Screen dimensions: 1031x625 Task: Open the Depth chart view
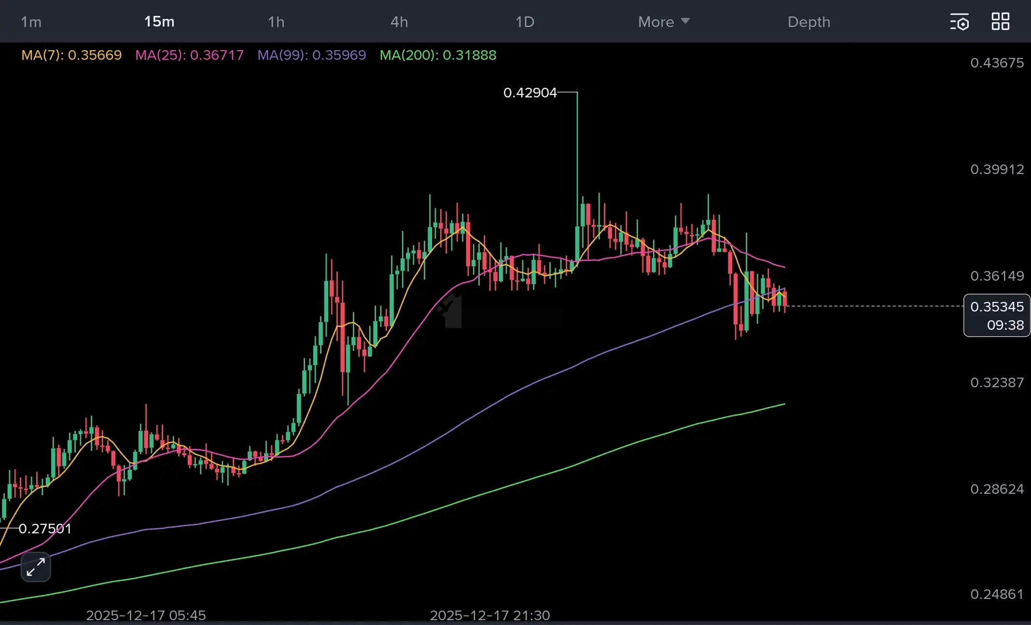tap(809, 22)
